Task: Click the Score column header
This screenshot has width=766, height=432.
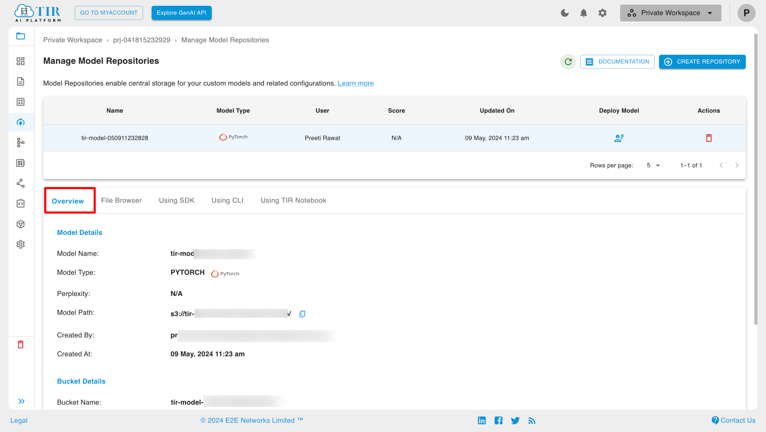Action: pos(396,111)
